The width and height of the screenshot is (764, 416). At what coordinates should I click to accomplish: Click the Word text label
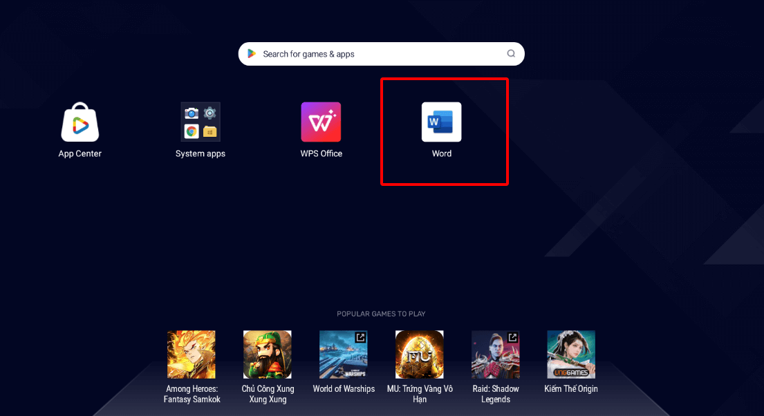click(441, 153)
